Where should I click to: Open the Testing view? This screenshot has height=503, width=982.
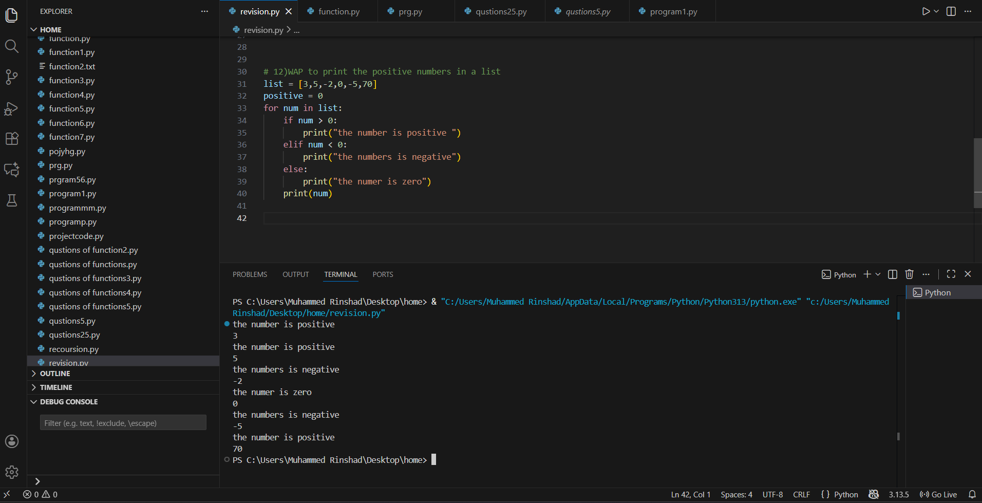click(11, 200)
